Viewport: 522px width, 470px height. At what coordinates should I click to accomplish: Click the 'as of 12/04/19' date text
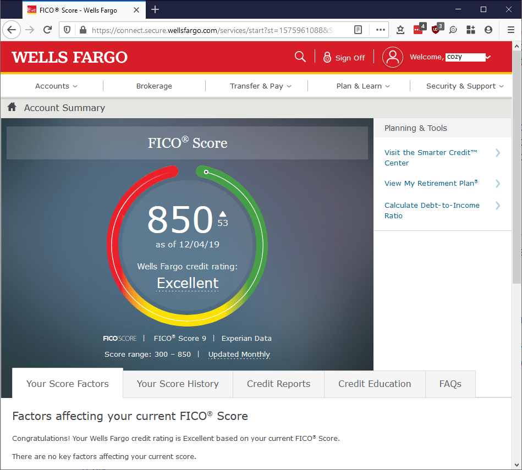click(188, 245)
